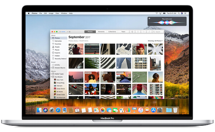215x132 pixels.
Task: Open iBooks from the Dock
Action: click(147, 110)
